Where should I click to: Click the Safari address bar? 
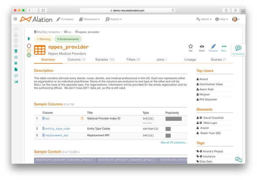tap(127, 10)
